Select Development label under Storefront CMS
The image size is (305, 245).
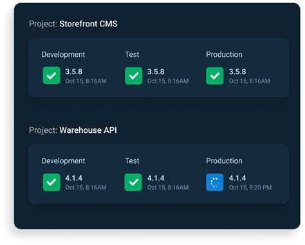(x=63, y=55)
